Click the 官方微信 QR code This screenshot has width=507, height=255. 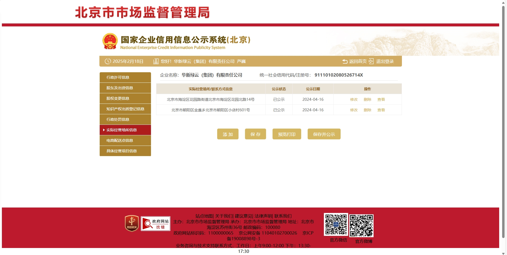tap(336, 225)
